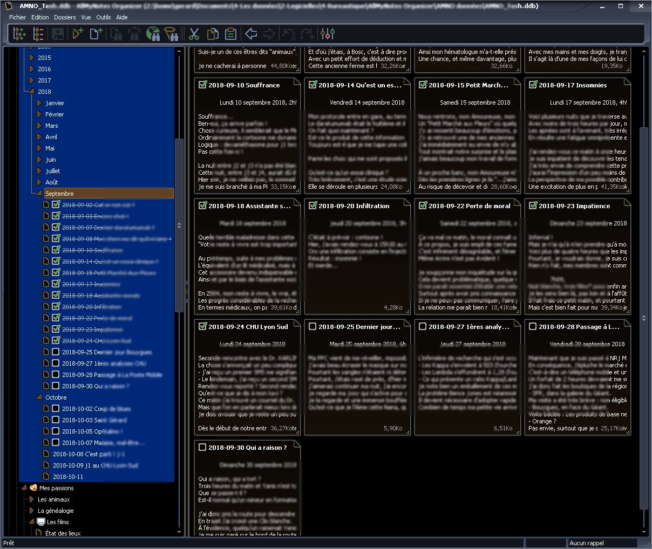Select the Septembre folder in tree
Viewport: 652px width, 549px height.
tap(59, 194)
